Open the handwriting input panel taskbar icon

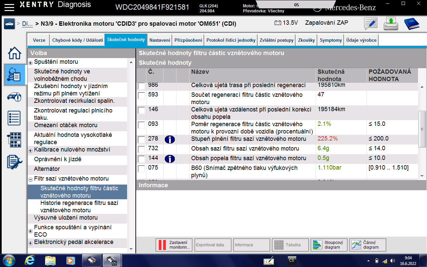coord(269,261)
